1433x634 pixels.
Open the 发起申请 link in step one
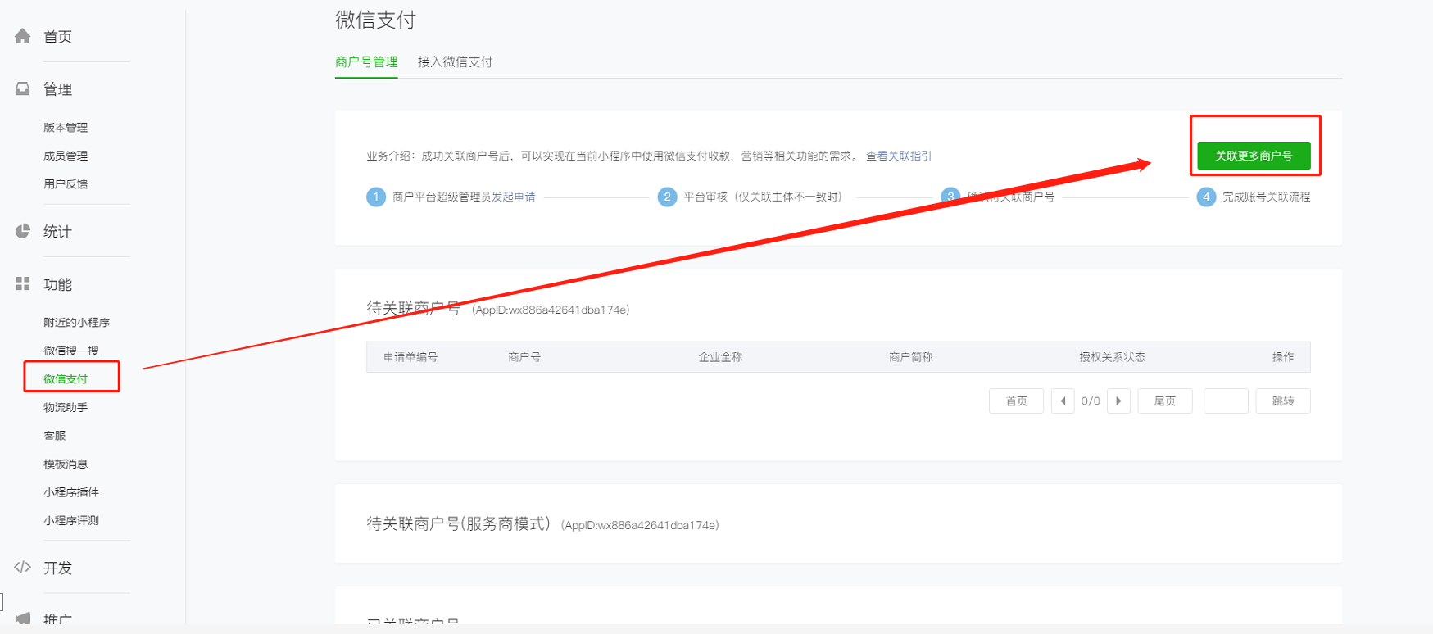click(514, 197)
